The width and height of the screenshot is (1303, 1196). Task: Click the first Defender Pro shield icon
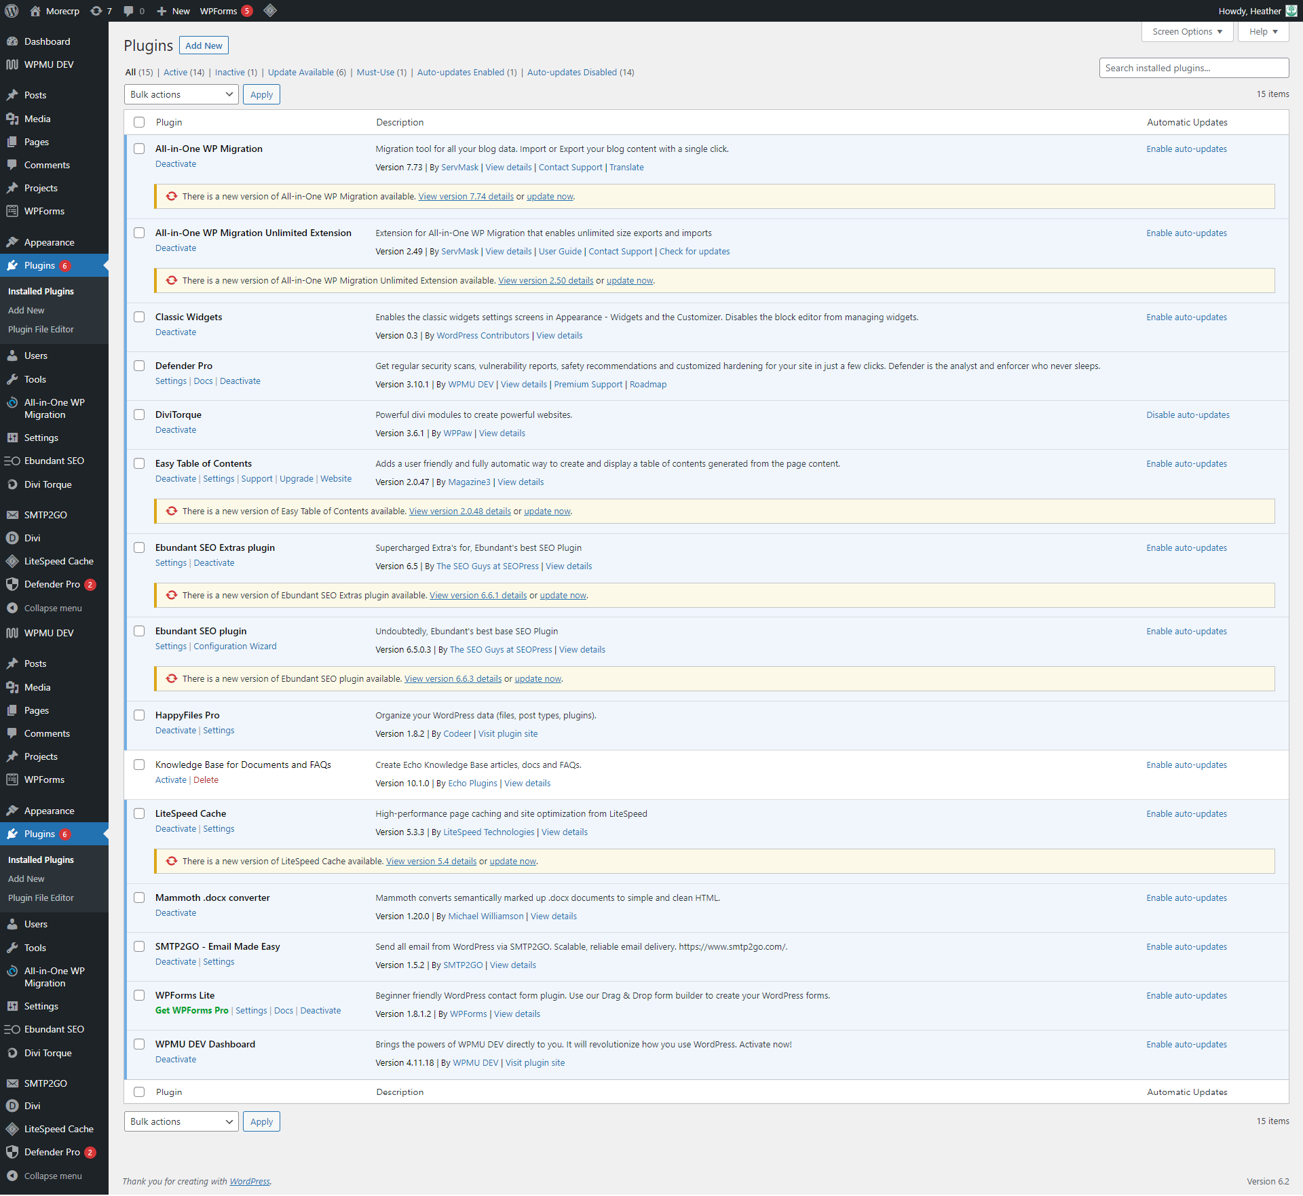point(12,584)
